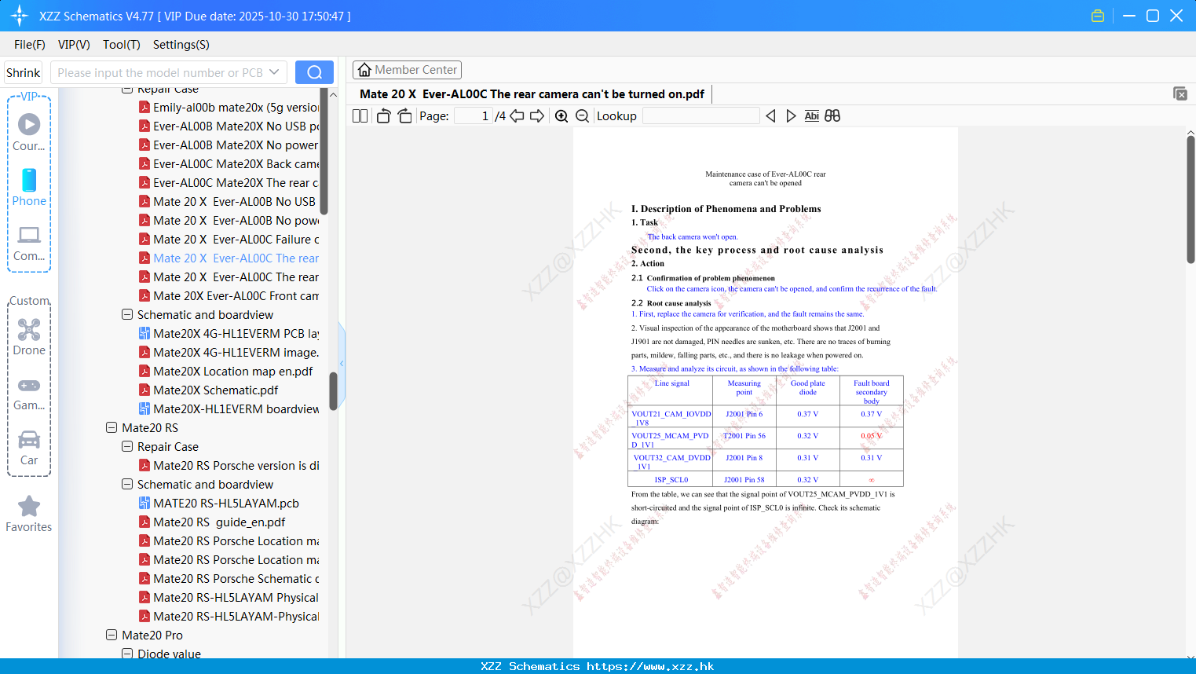Image resolution: width=1196 pixels, height=674 pixels.
Task: Open the Settings(S) menu
Action: point(181,45)
